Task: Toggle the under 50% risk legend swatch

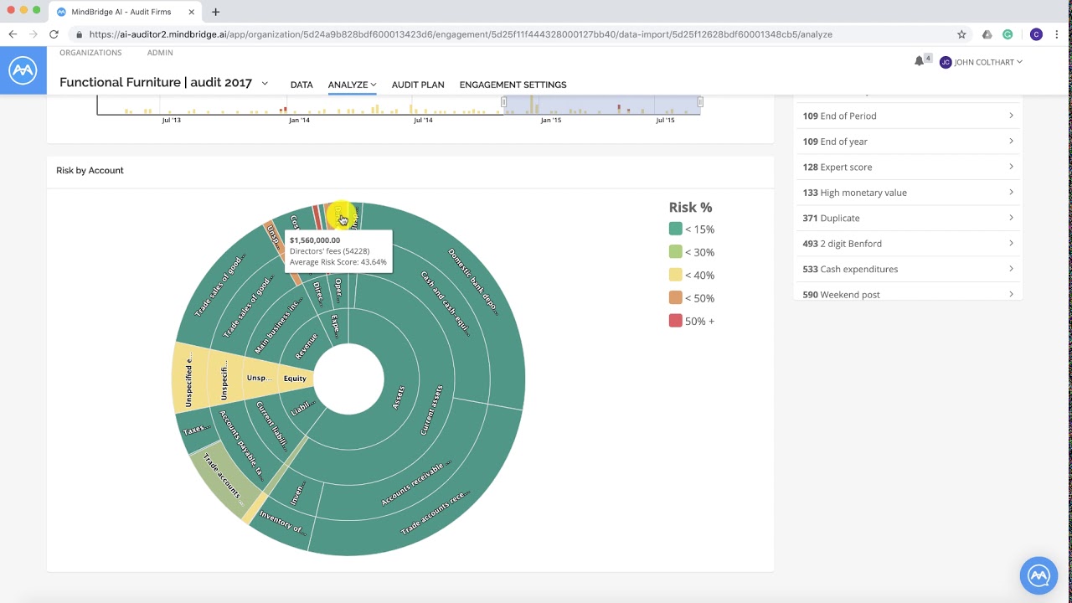Action: point(675,298)
